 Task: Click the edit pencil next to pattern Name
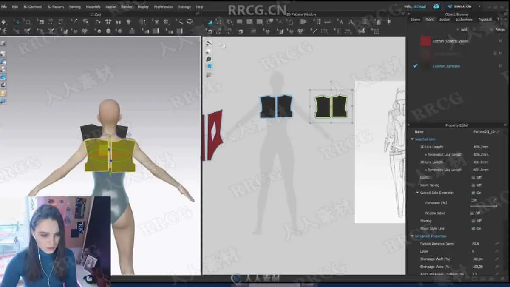(498, 132)
